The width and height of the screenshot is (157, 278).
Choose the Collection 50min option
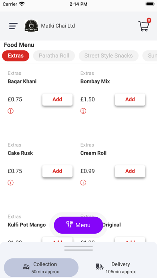(x=41, y=268)
